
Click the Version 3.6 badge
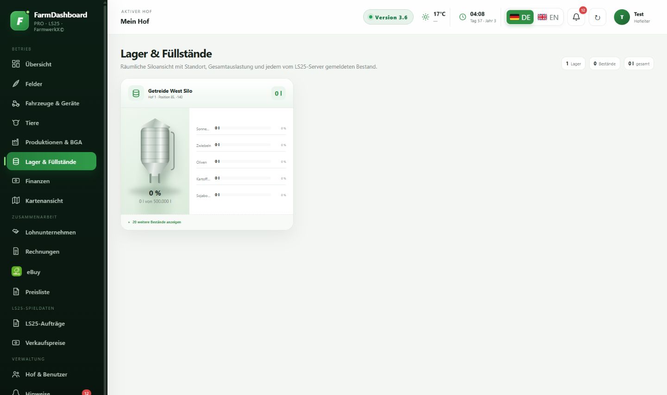click(x=388, y=17)
